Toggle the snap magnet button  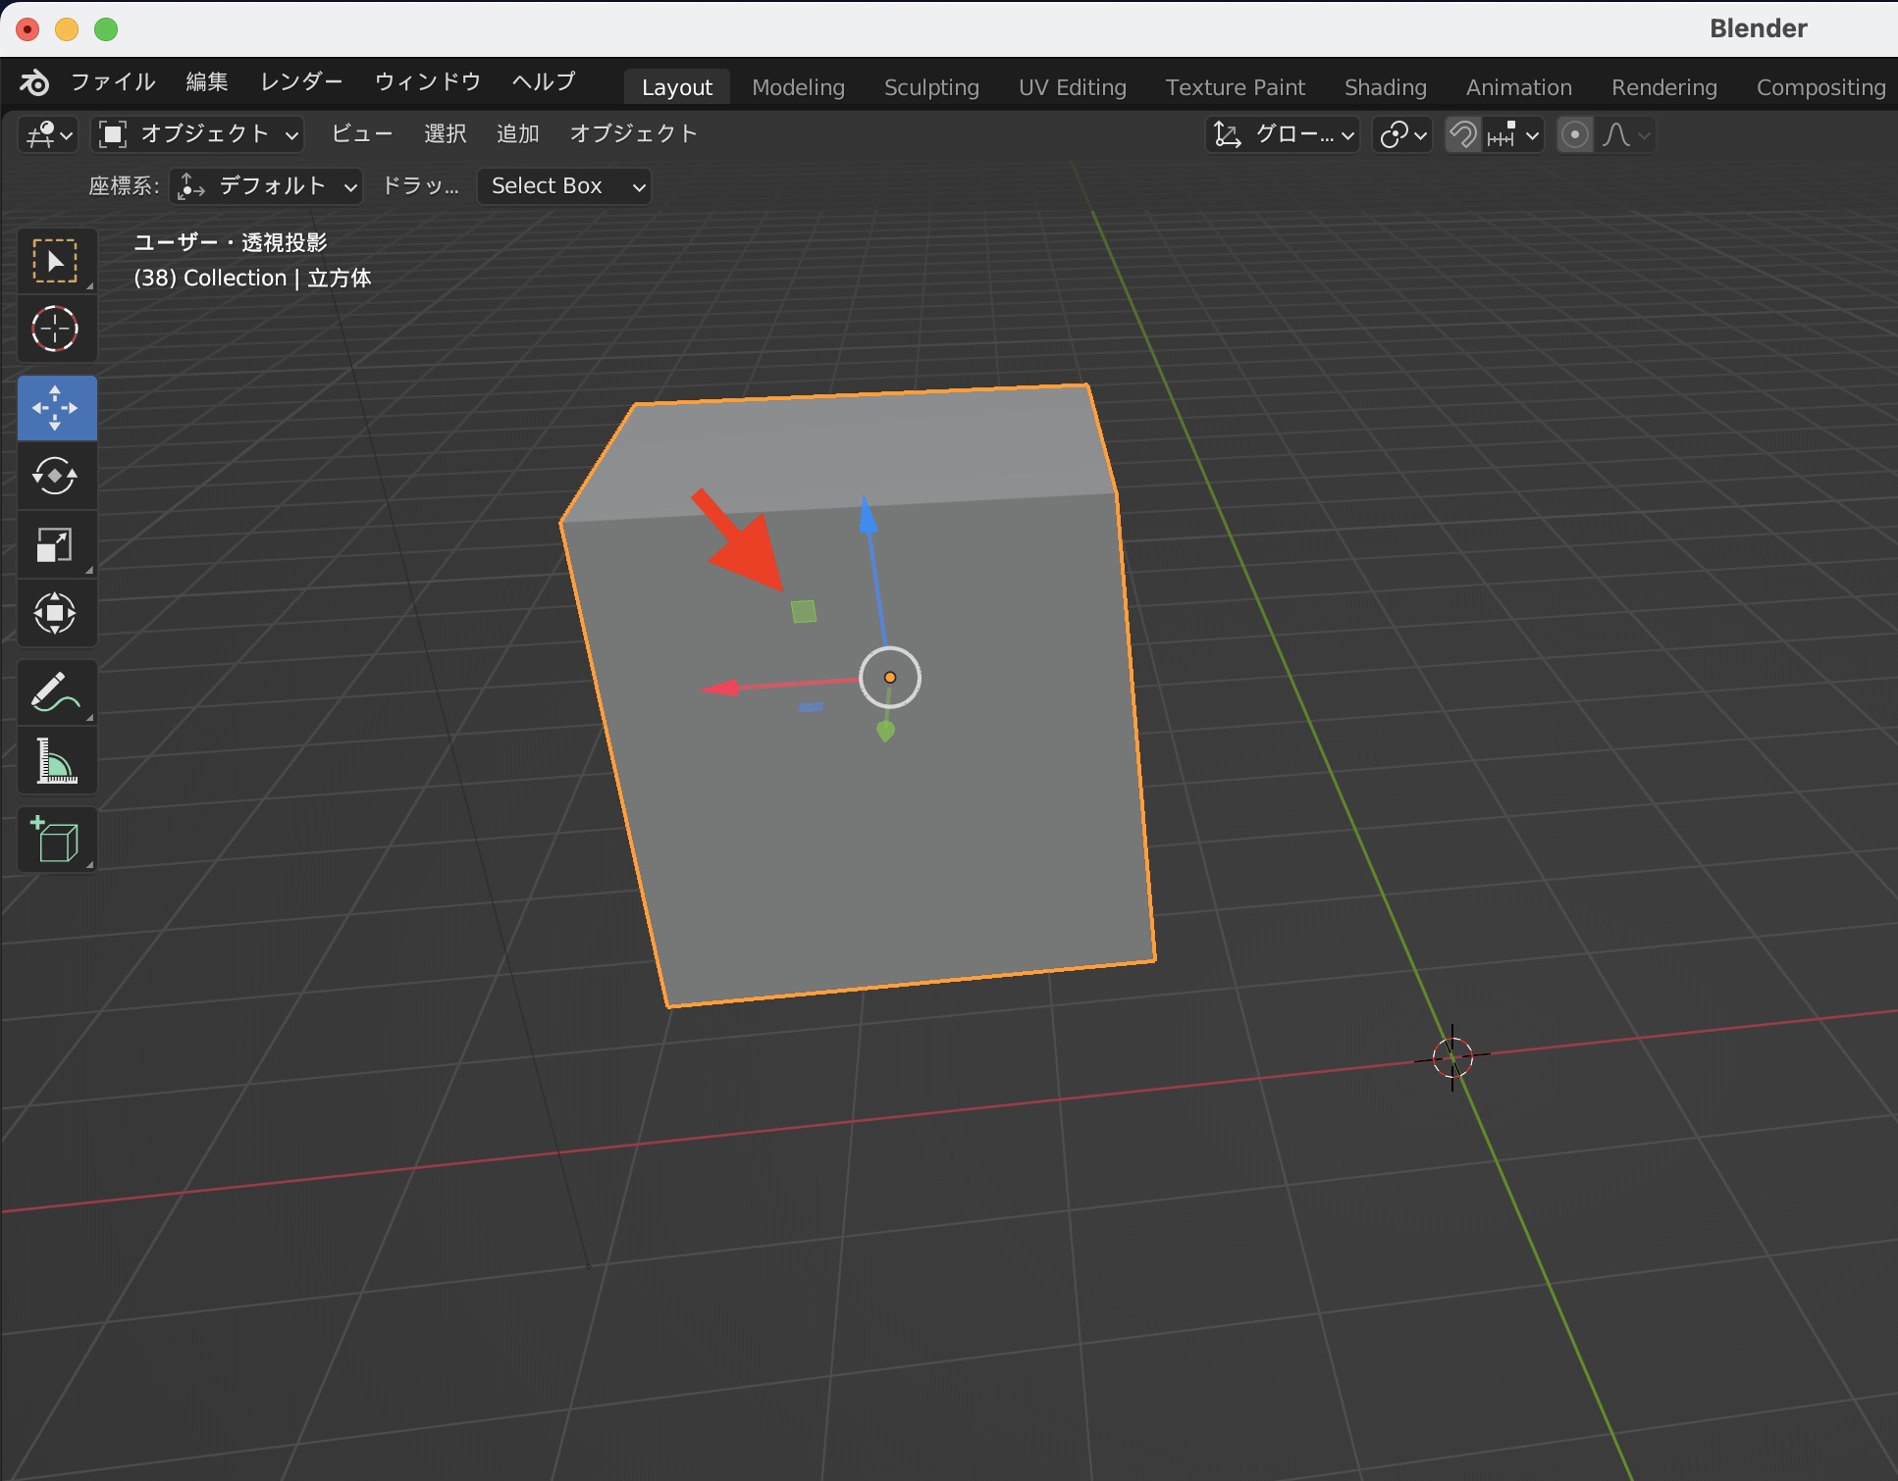1462,134
